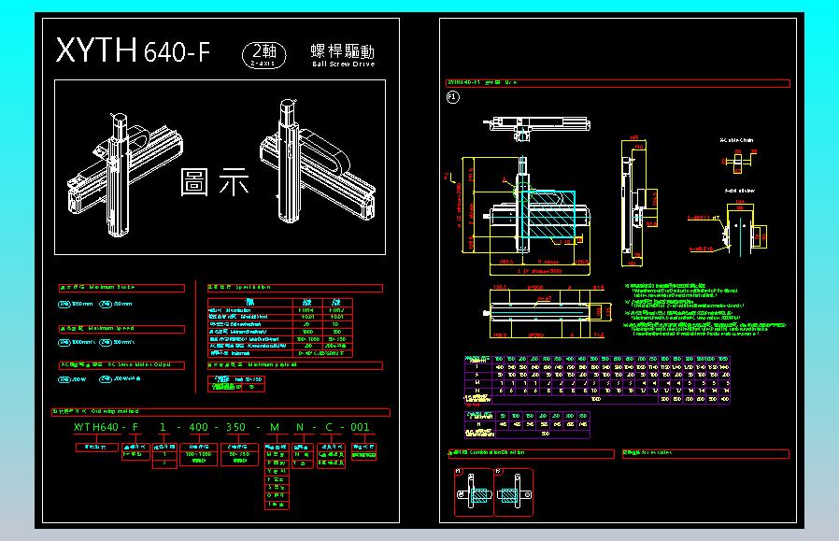
Task: Click the 'Ordering method' section header
Action: click(x=221, y=412)
